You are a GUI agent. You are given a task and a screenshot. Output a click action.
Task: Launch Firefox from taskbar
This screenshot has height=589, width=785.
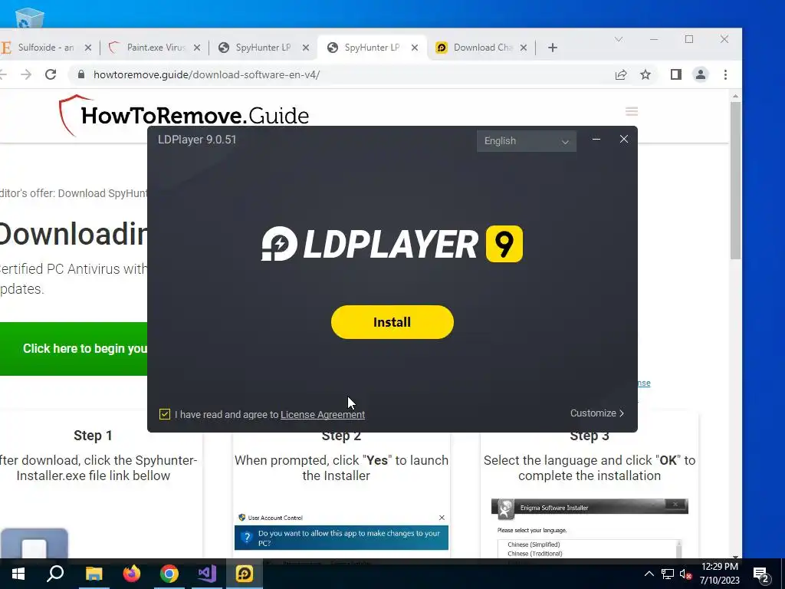pyautogui.click(x=132, y=574)
